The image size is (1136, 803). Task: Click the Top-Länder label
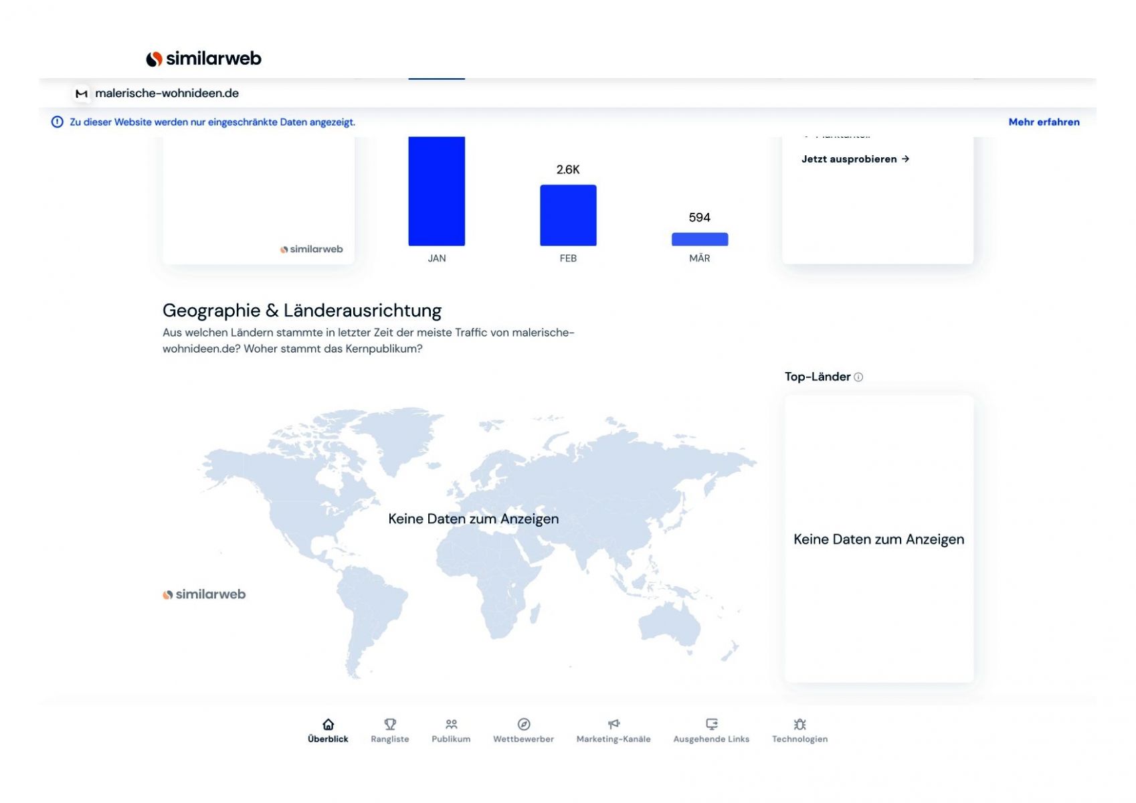pos(818,377)
